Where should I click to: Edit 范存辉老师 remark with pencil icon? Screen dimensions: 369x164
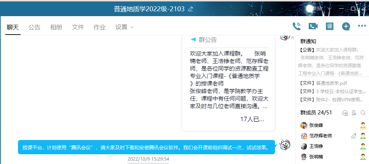pos(353,136)
